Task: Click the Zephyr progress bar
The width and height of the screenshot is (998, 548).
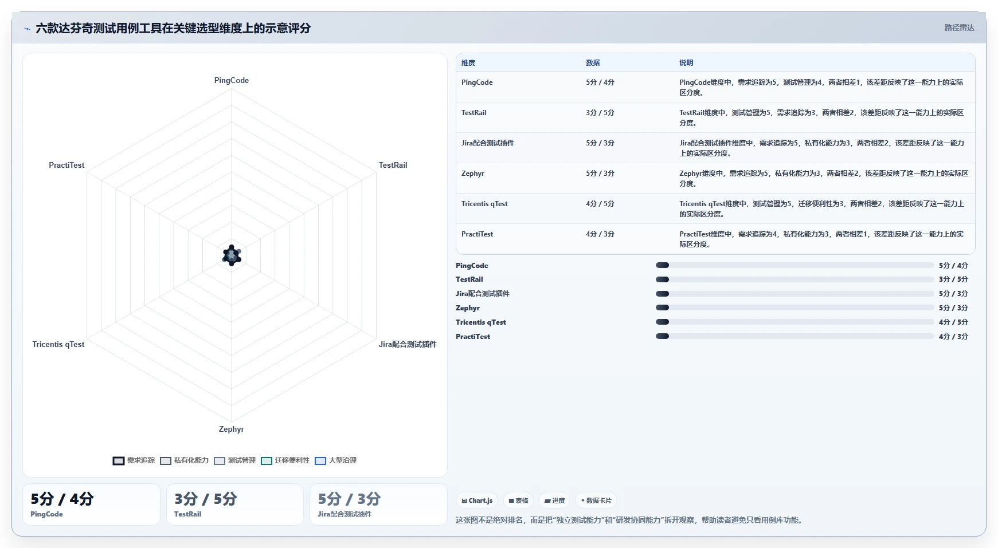Action: [795, 307]
